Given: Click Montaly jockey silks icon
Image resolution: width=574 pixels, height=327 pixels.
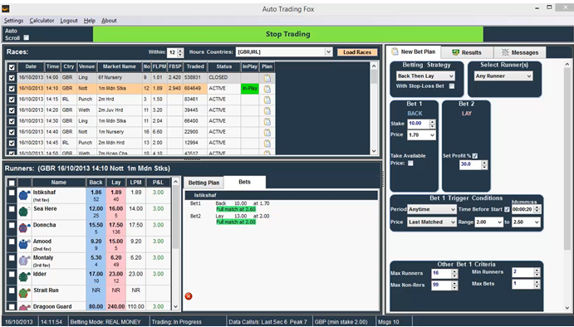Looking at the screenshot, I should pyautogui.click(x=24, y=260).
